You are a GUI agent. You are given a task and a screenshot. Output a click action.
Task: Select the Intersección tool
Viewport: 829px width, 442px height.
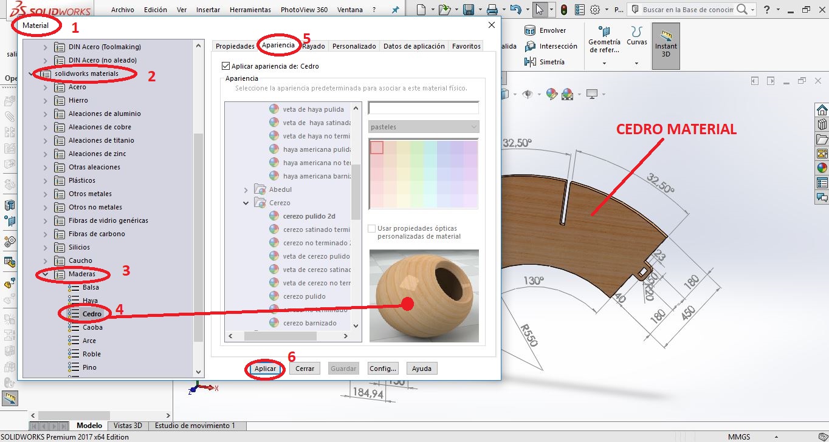tap(551, 46)
